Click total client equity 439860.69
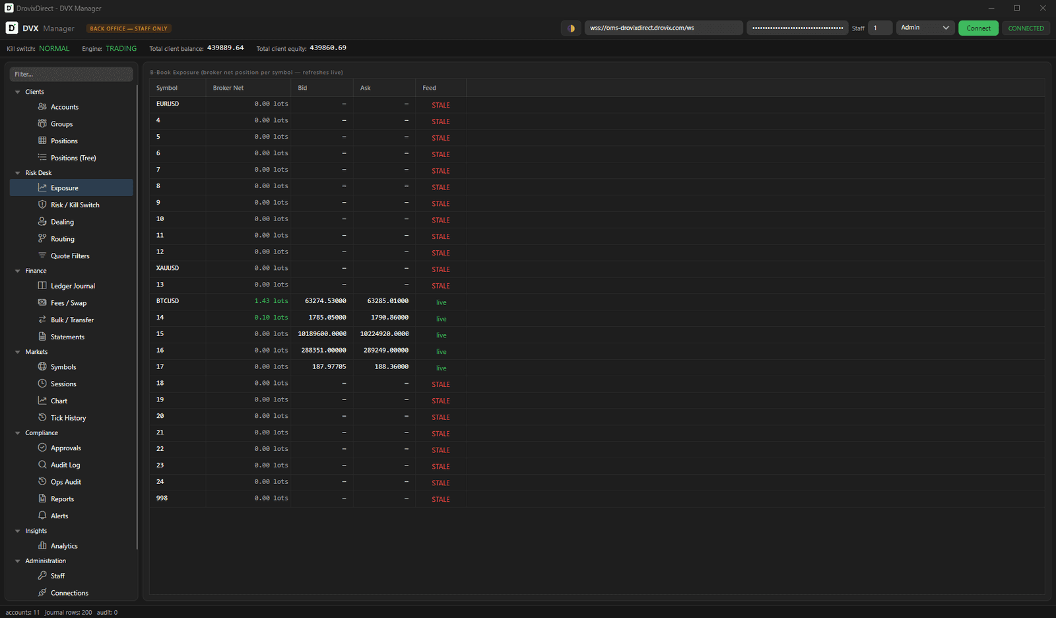 328,48
